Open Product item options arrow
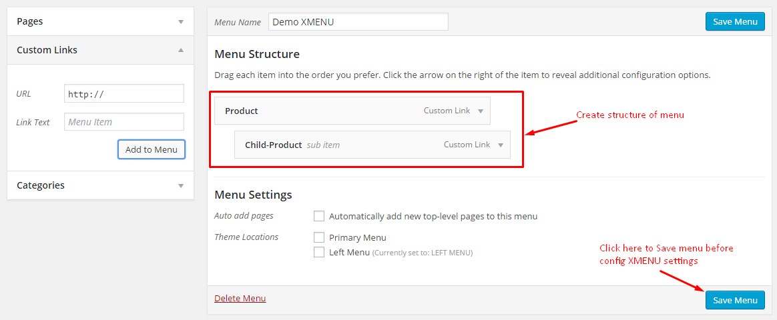 point(480,111)
